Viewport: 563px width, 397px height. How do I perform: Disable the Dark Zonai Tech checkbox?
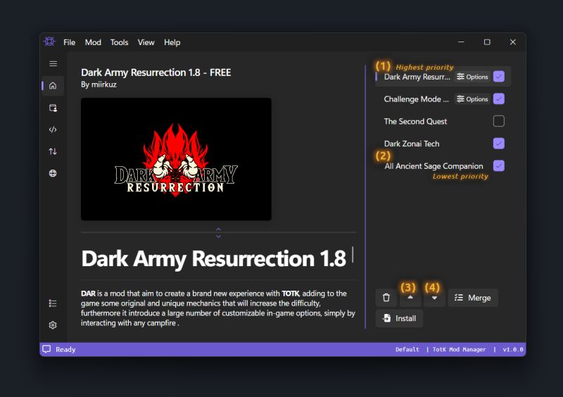[499, 144]
